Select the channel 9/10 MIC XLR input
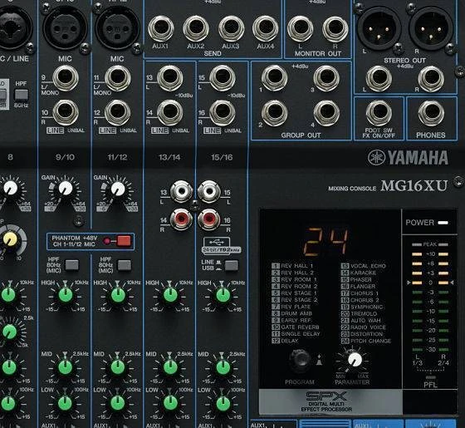 [66, 28]
